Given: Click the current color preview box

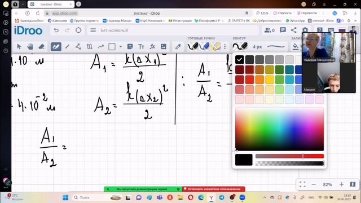Looking at the screenshot, I should point(244,160).
